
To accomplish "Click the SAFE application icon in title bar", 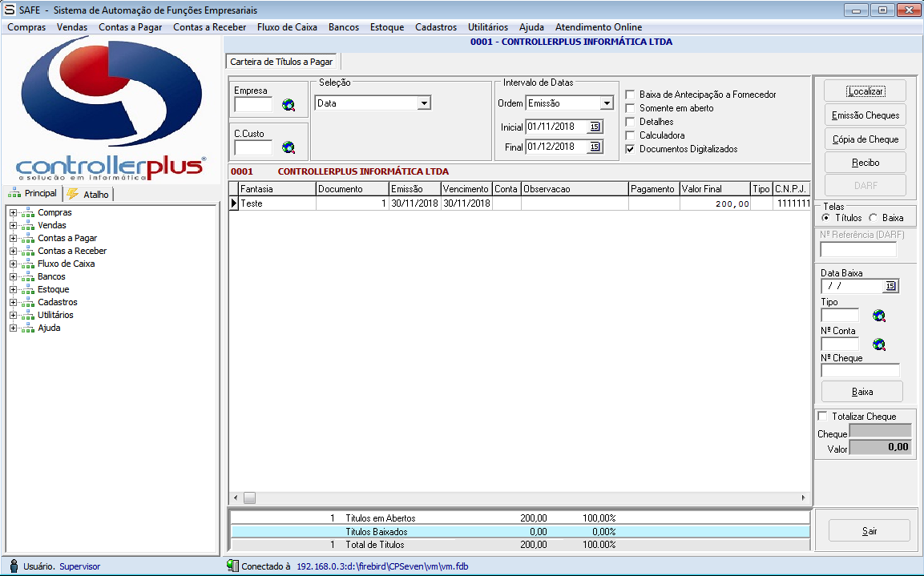I will (x=9, y=10).
